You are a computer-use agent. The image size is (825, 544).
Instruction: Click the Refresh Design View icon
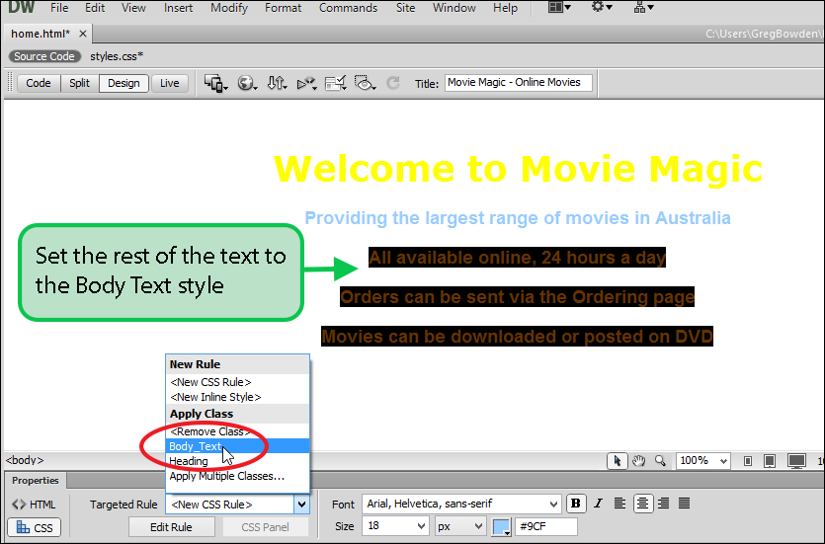pyautogui.click(x=393, y=83)
